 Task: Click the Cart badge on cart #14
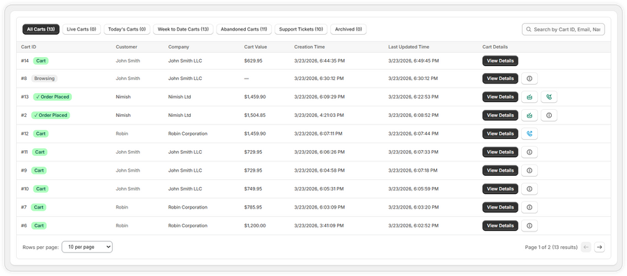point(41,60)
